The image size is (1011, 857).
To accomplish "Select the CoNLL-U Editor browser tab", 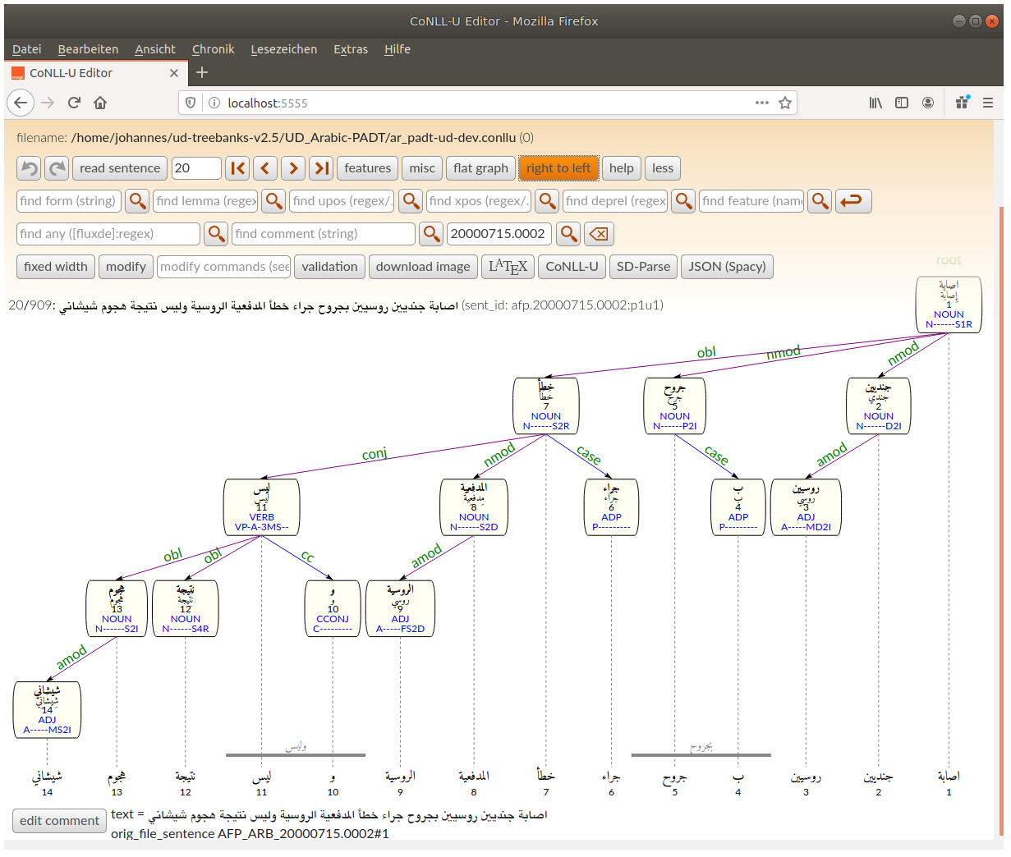I will click(95, 73).
